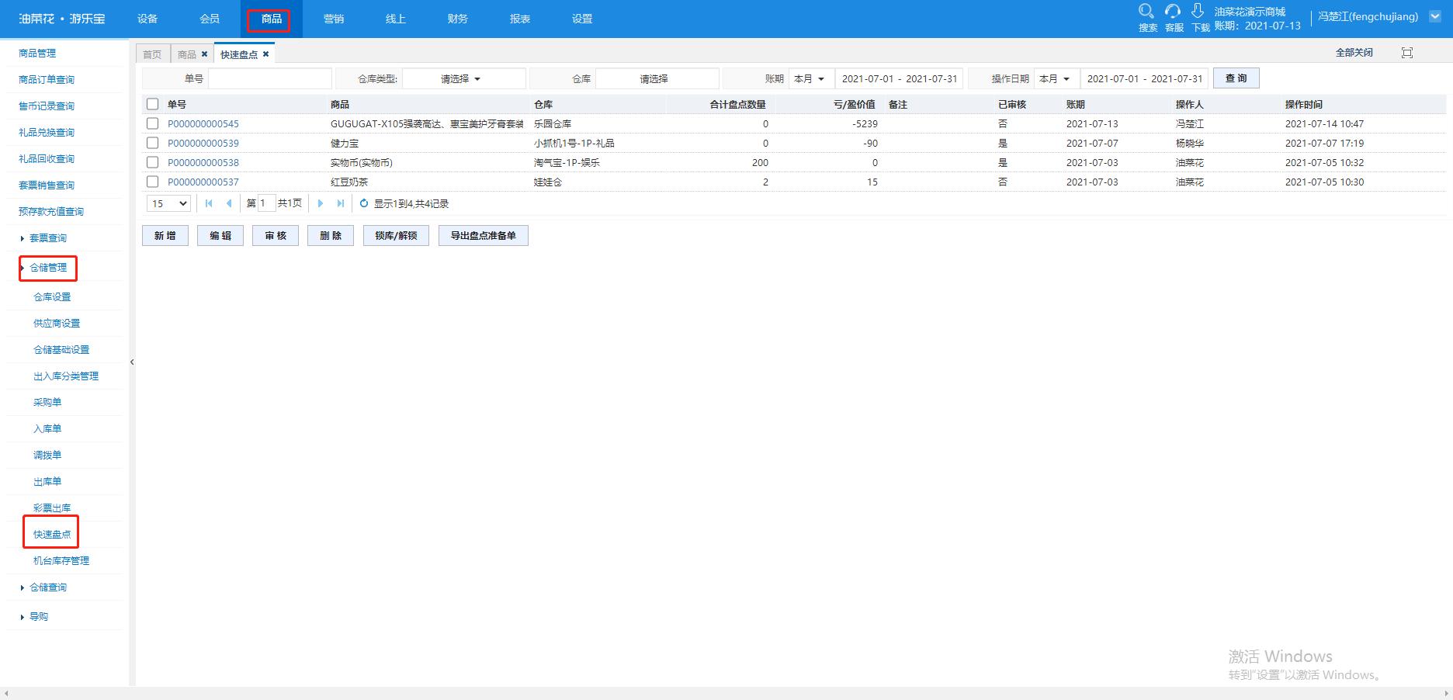Close the 商品 tab with its X

204,54
